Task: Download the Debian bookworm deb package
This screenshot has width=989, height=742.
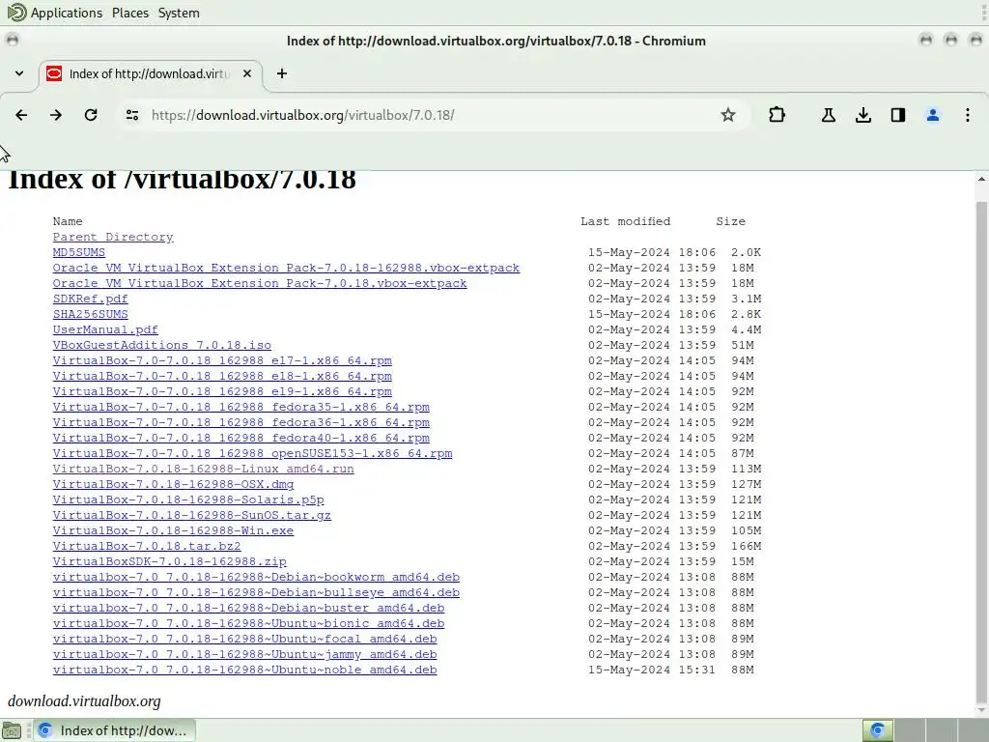Action: pyautogui.click(x=256, y=578)
